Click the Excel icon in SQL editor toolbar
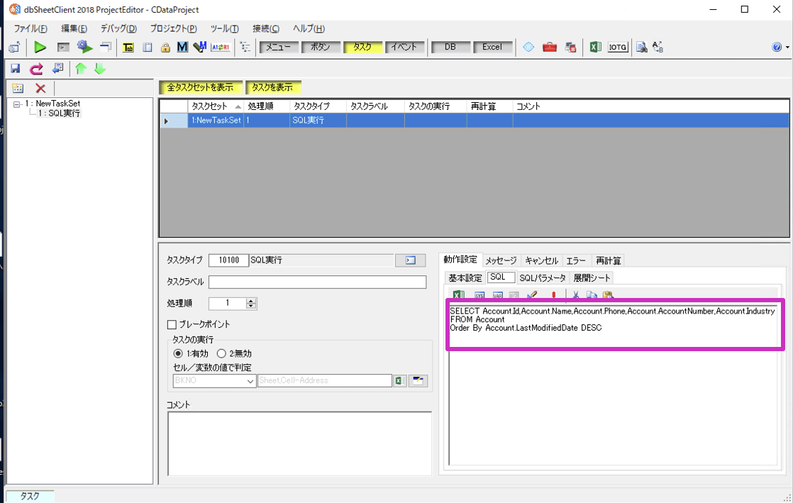 click(459, 295)
